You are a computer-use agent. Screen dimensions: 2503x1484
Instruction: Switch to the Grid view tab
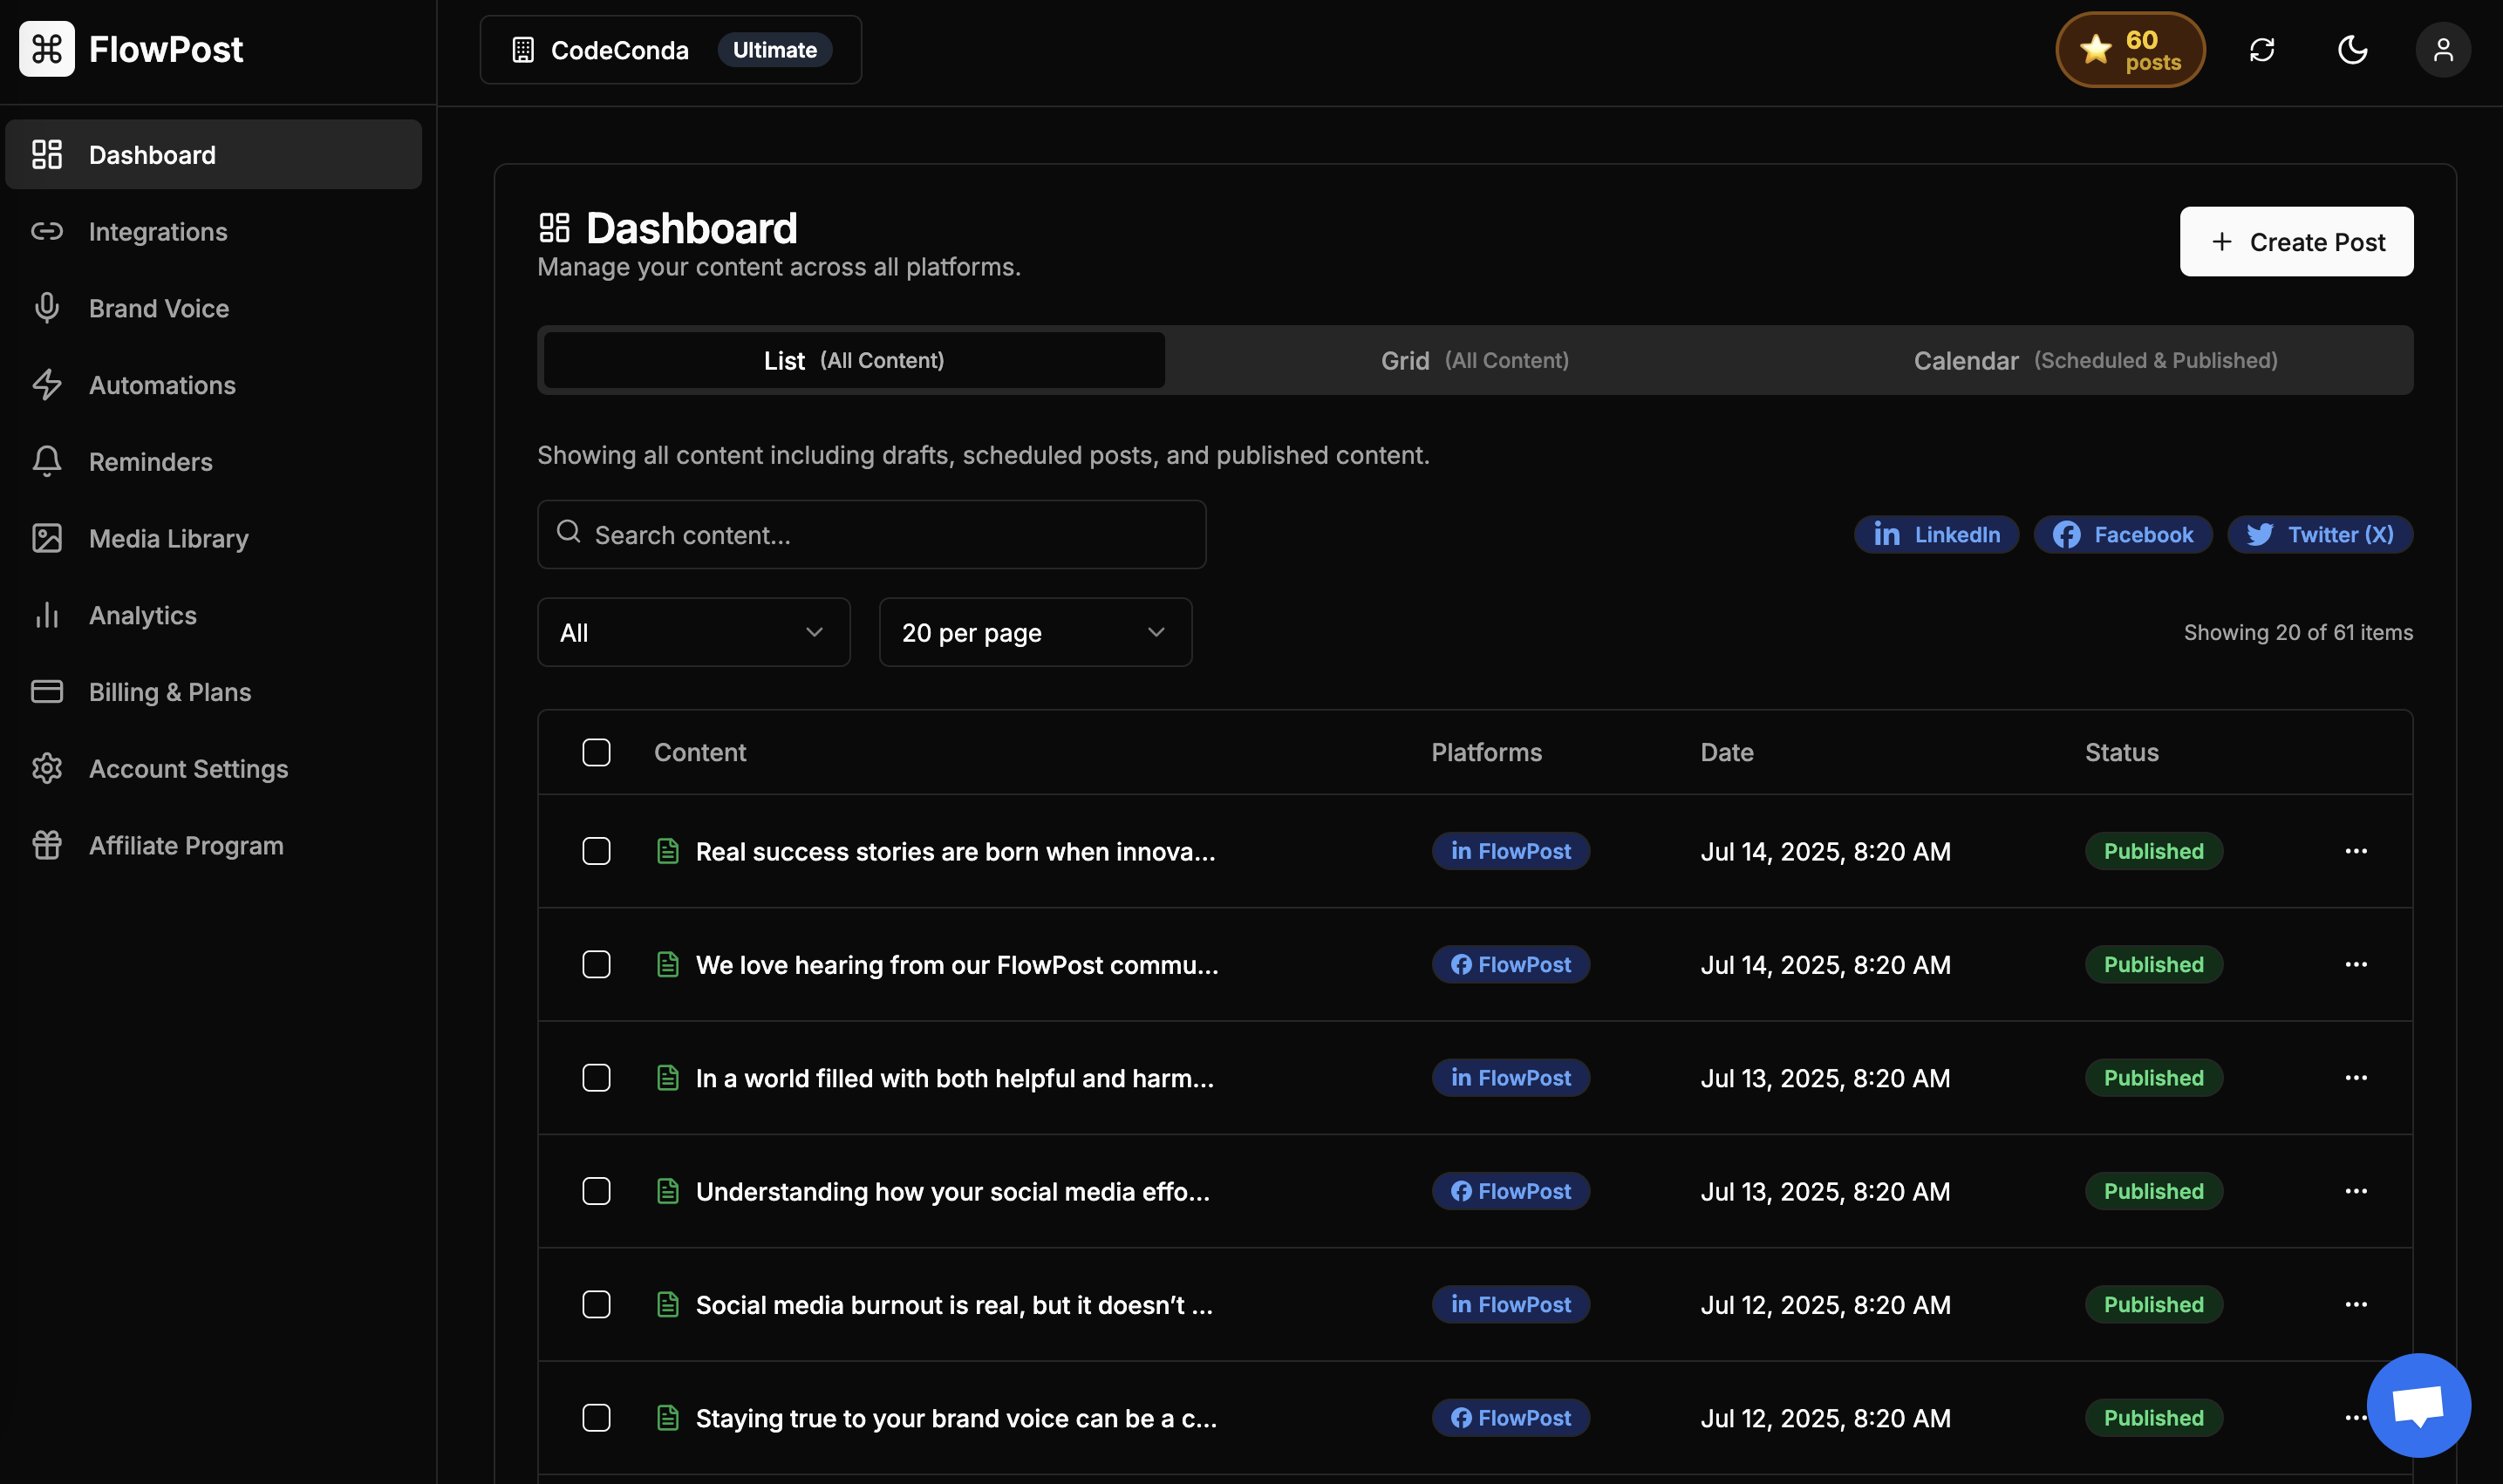click(1474, 360)
